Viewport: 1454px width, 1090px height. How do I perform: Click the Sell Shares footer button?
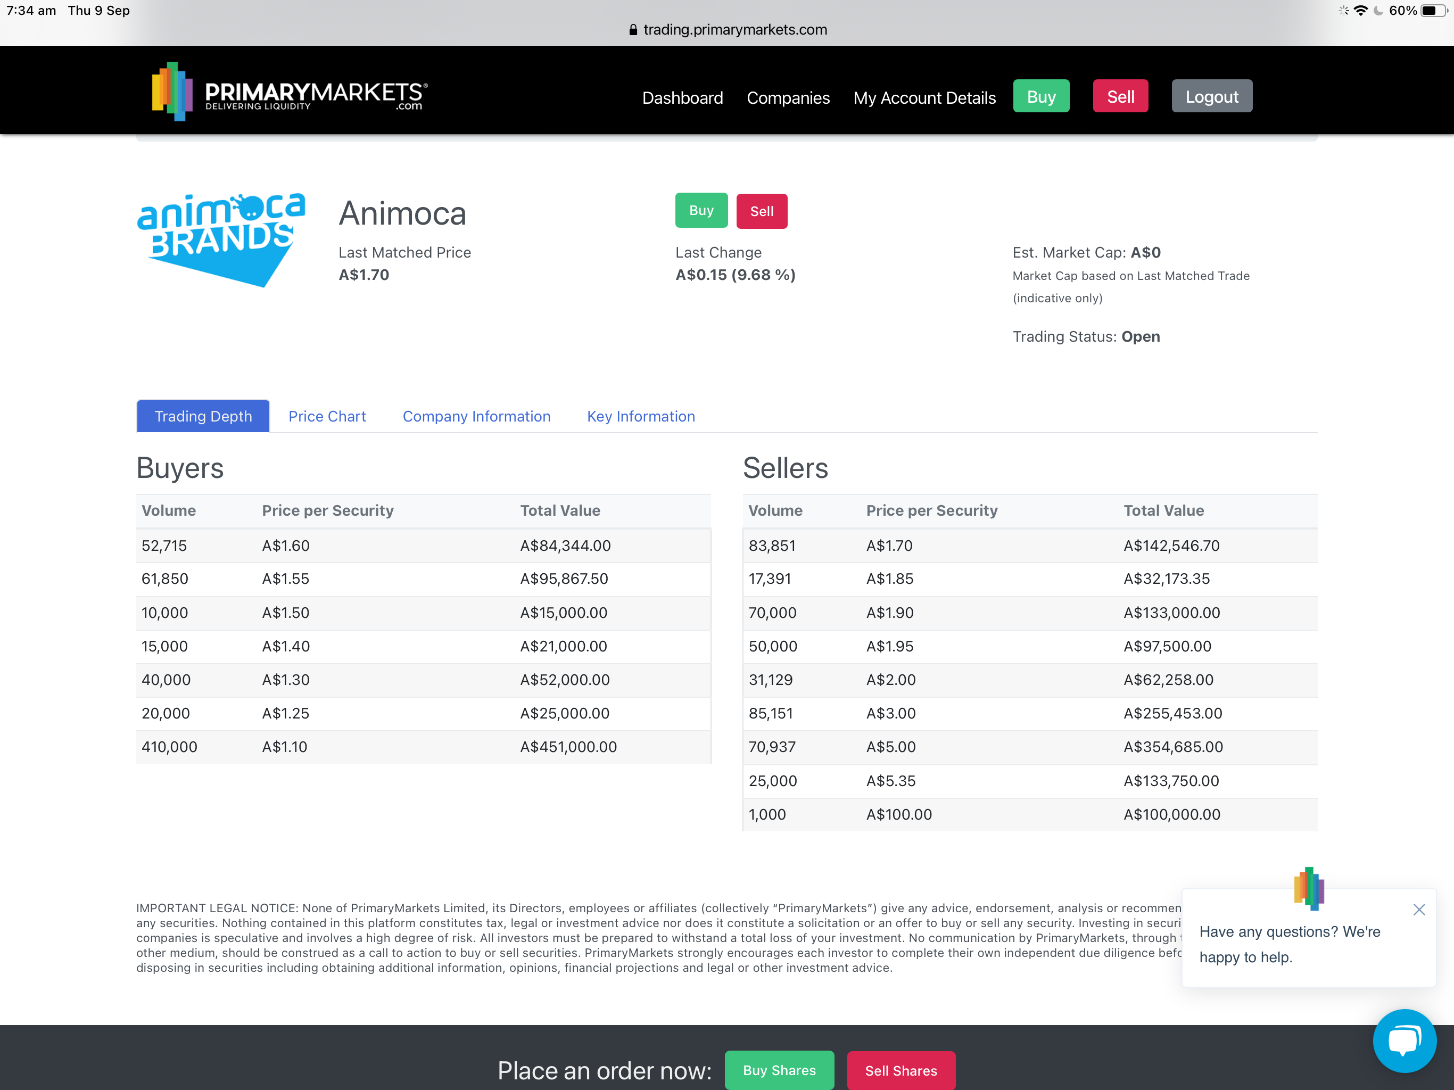901,1070
